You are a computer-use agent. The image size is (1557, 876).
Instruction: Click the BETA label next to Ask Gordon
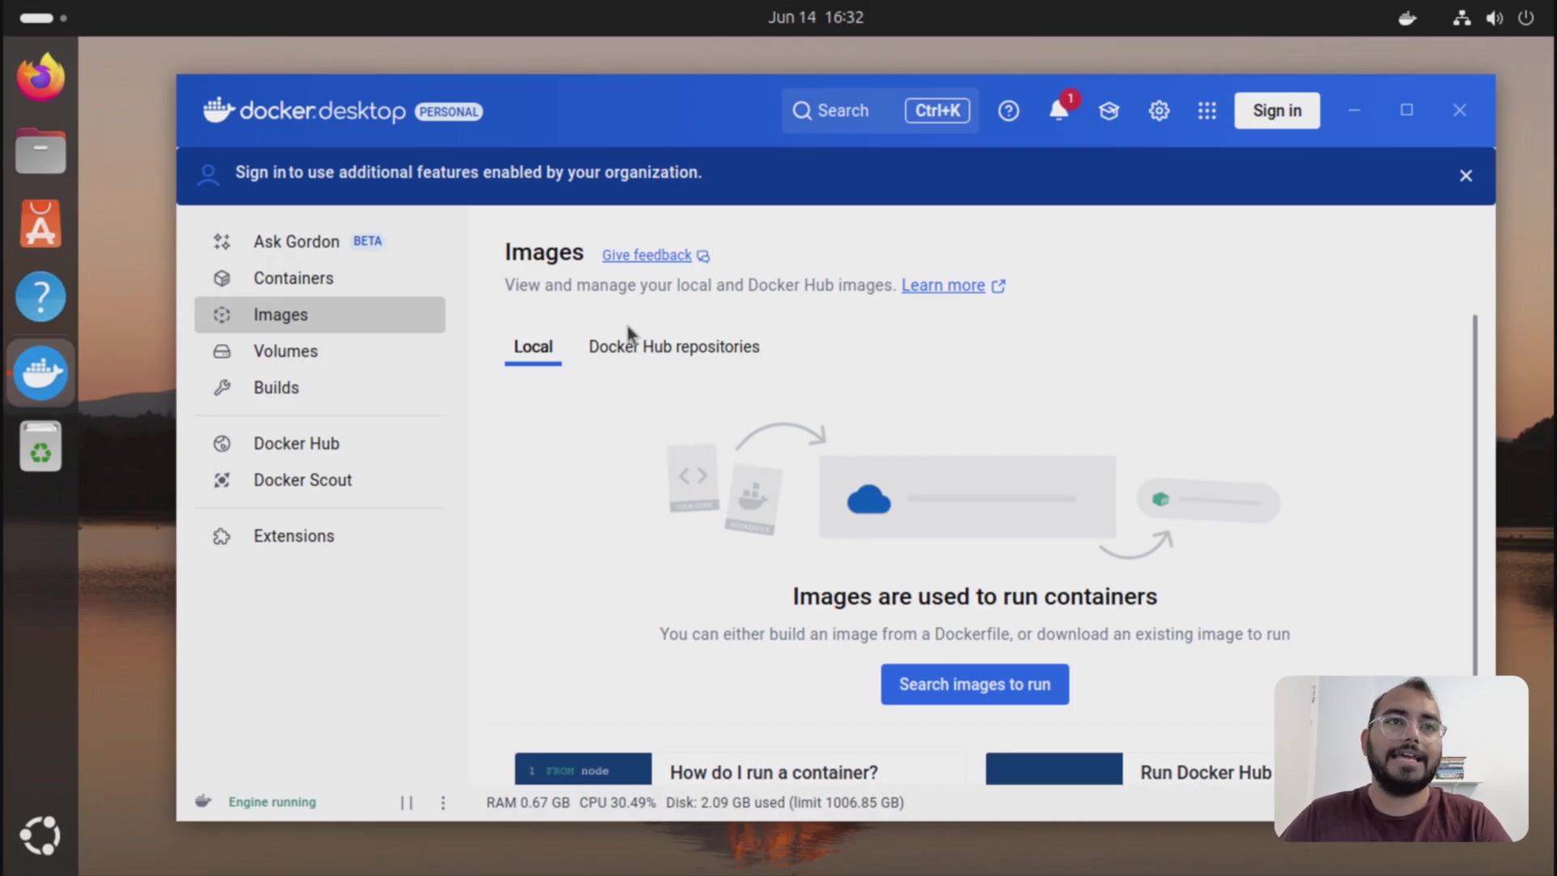pyautogui.click(x=367, y=241)
